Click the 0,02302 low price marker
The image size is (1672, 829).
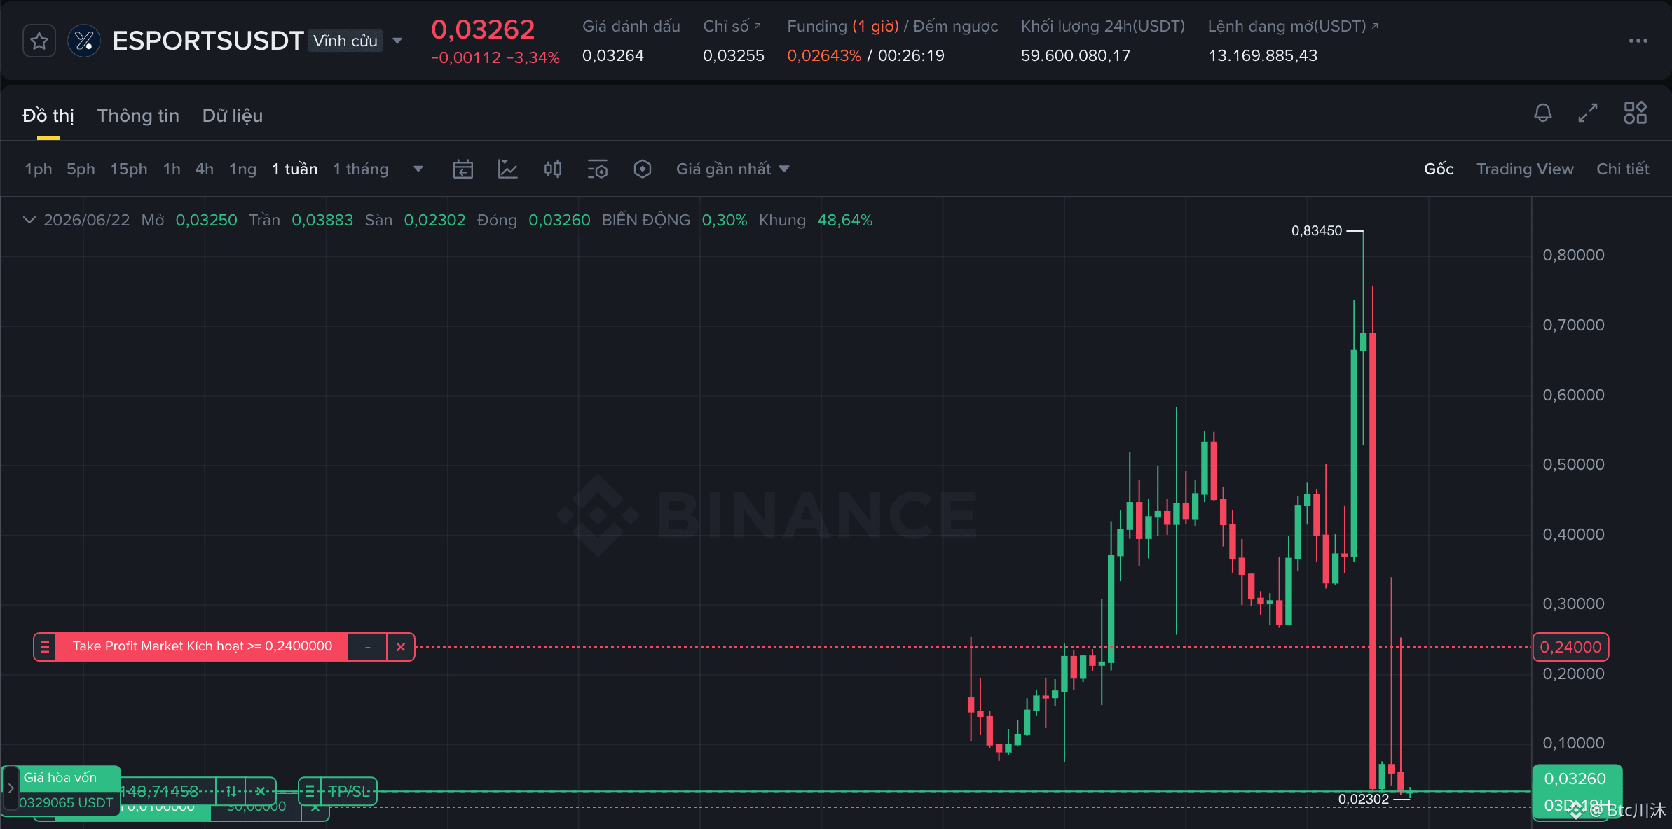tap(1363, 799)
